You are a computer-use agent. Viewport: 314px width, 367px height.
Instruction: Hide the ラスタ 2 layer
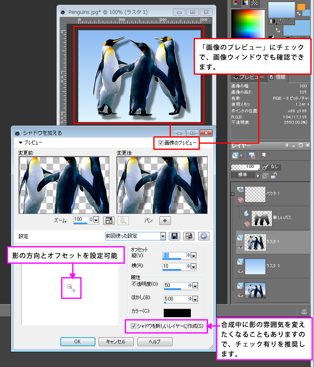point(240,271)
